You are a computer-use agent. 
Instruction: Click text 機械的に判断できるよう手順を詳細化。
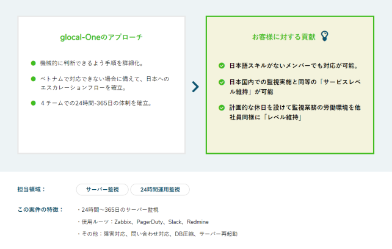92,63
